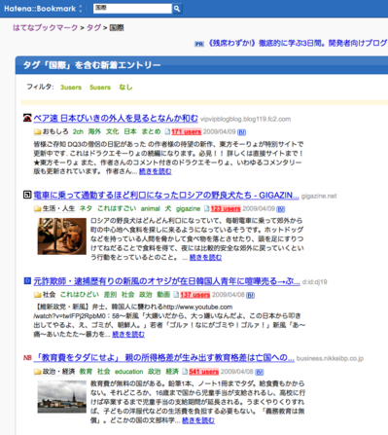Click the NB Nikkei favicon beside fourth entry
Screen dimensions: 388x435
point(27,358)
